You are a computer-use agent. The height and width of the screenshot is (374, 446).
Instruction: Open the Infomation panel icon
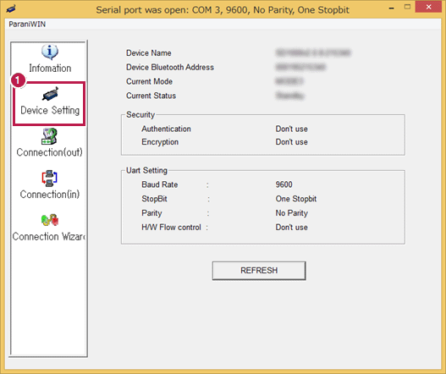pos(50,52)
